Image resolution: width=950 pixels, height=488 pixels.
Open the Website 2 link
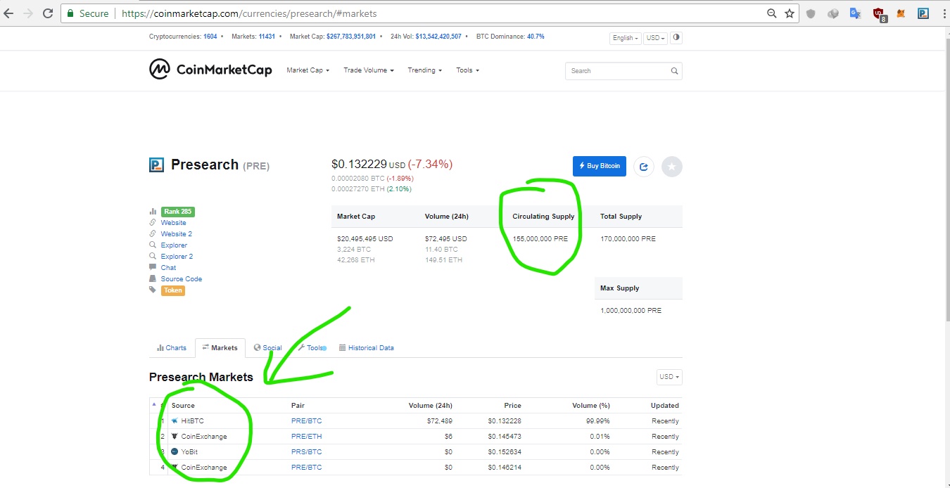pos(176,234)
